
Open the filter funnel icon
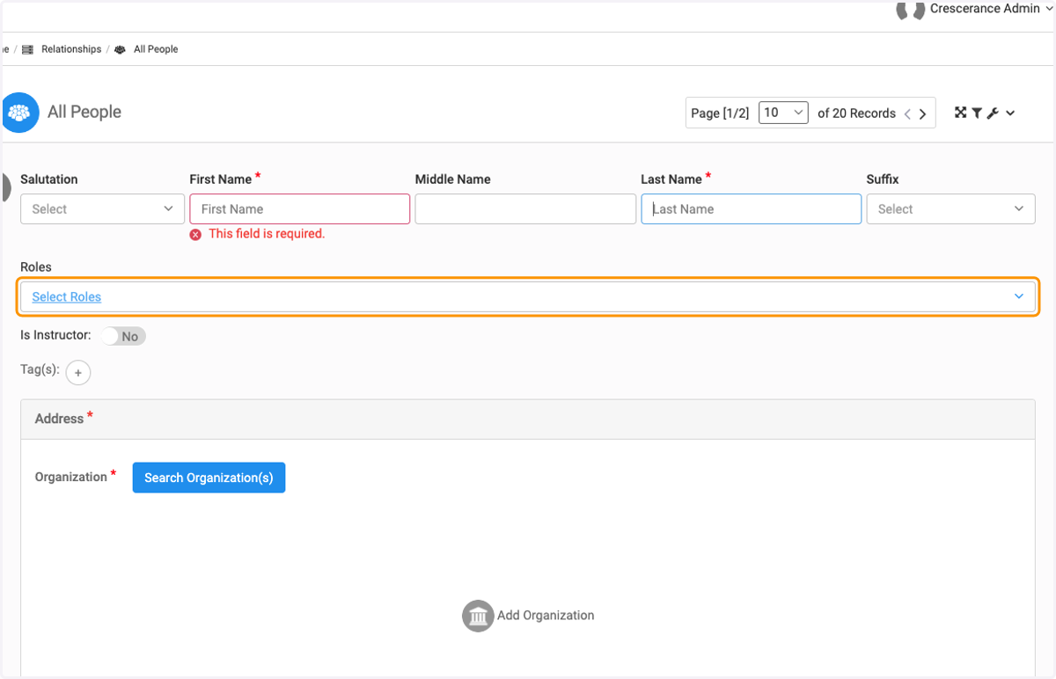point(977,113)
